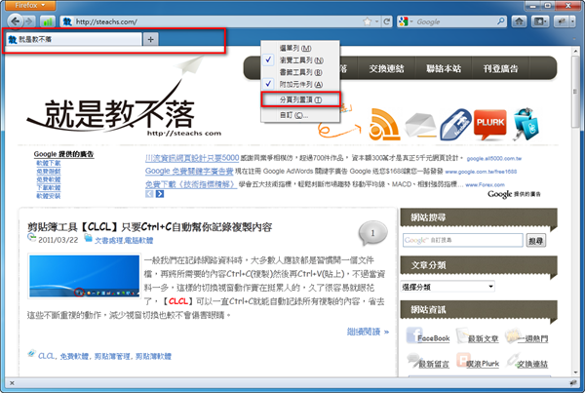This screenshot has height=393, width=585.
Task: Open the Google search engine selector
Action: click(406, 21)
